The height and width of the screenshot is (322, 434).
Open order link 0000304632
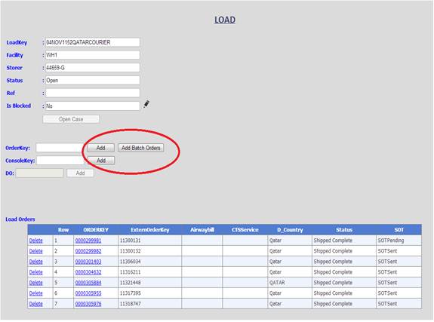(88, 272)
